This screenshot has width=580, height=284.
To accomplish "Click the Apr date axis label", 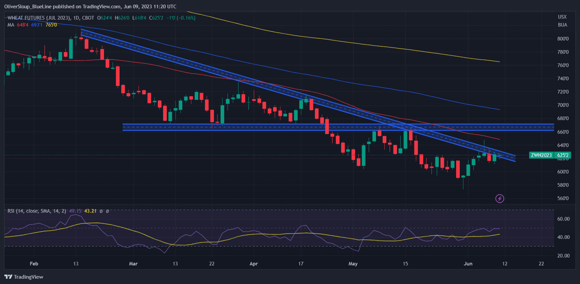I will pyautogui.click(x=254, y=264).
